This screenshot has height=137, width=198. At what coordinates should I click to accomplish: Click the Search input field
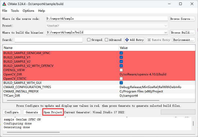(48, 40)
